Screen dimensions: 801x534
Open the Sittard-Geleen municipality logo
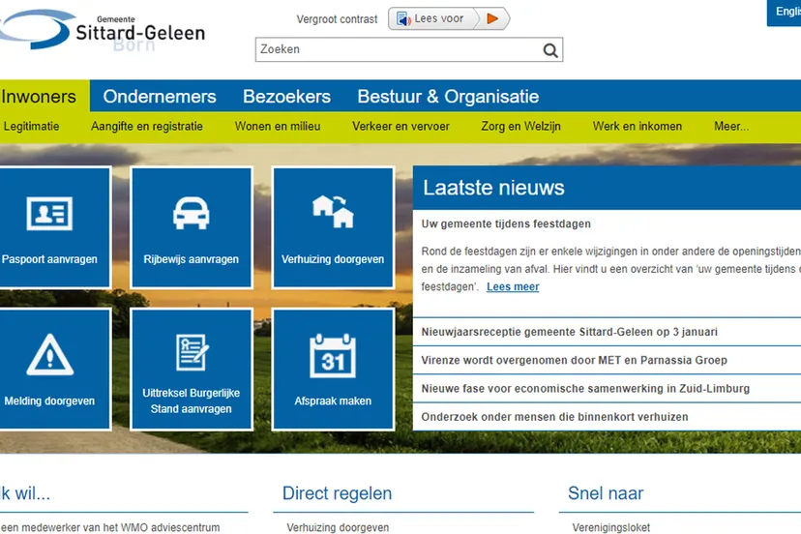tap(103, 31)
